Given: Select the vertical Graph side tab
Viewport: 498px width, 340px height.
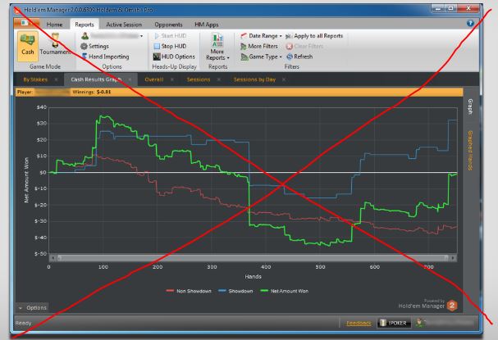Looking at the screenshot, I should pyautogui.click(x=470, y=107).
